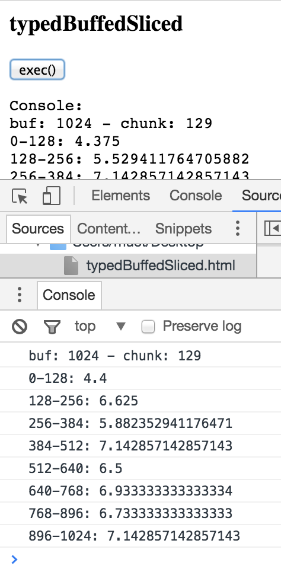Enable the Preserve log checkbox
The height and width of the screenshot is (569, 281).
point(148,327)
